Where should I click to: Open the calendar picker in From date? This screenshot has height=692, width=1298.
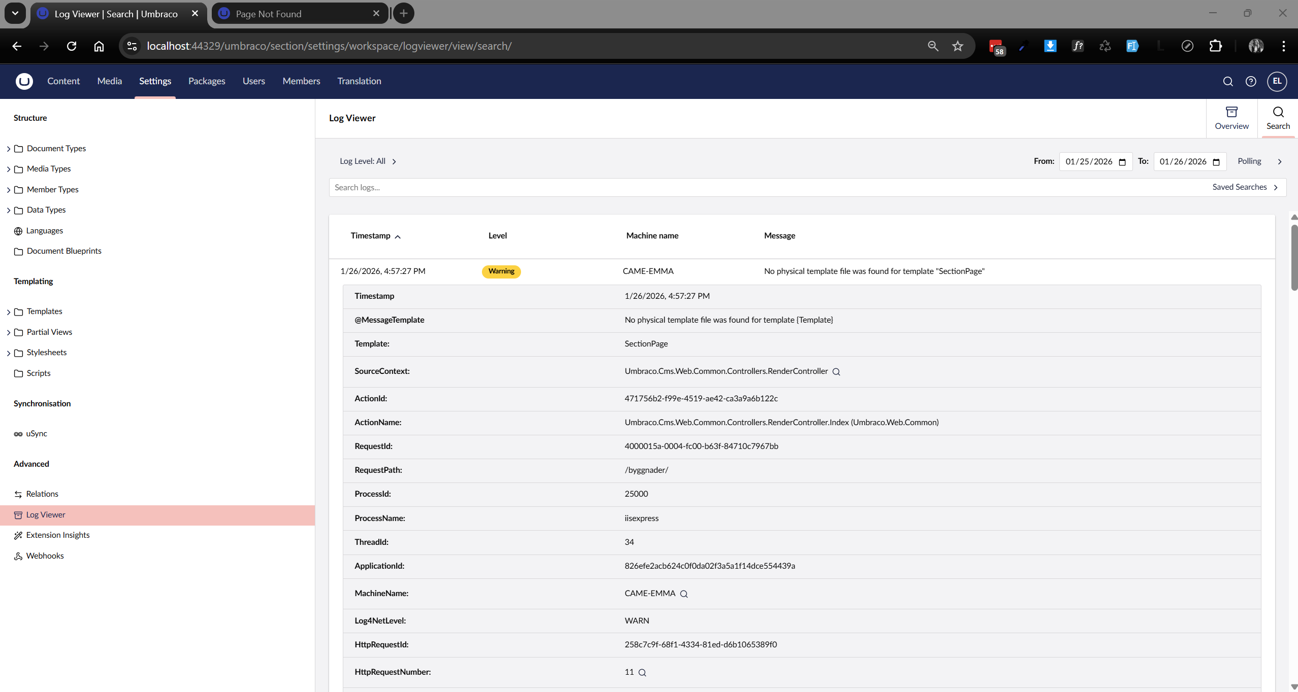(1122, 162)
